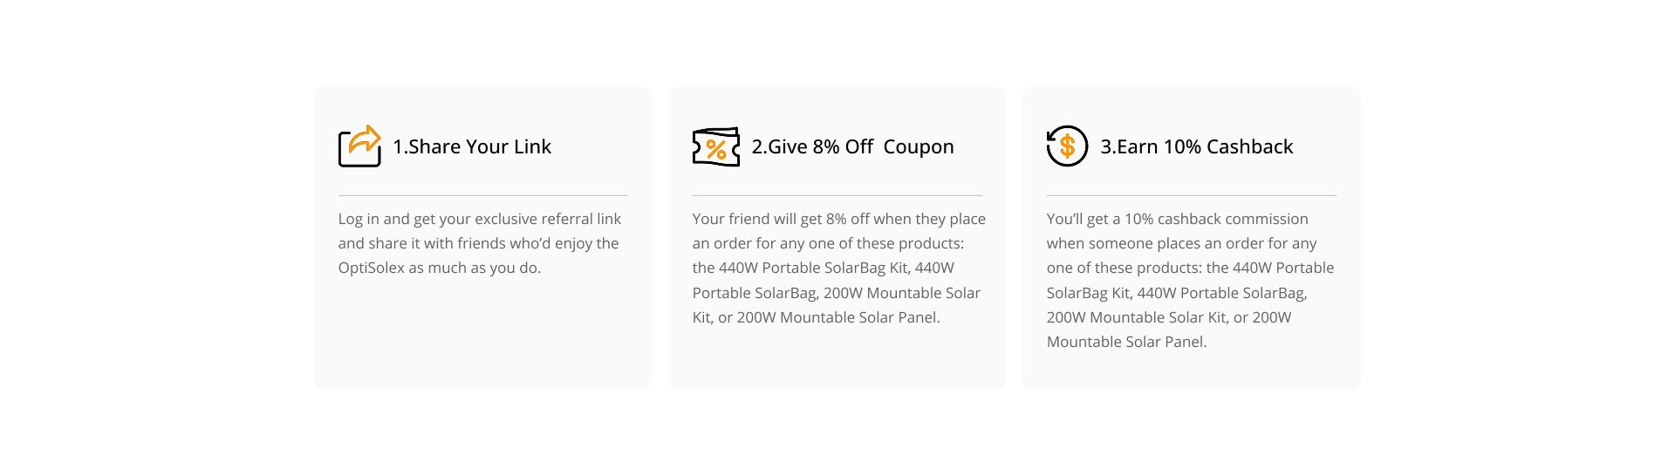Click "Mountable Solar Panel." in cashback card

[1126, 342]
